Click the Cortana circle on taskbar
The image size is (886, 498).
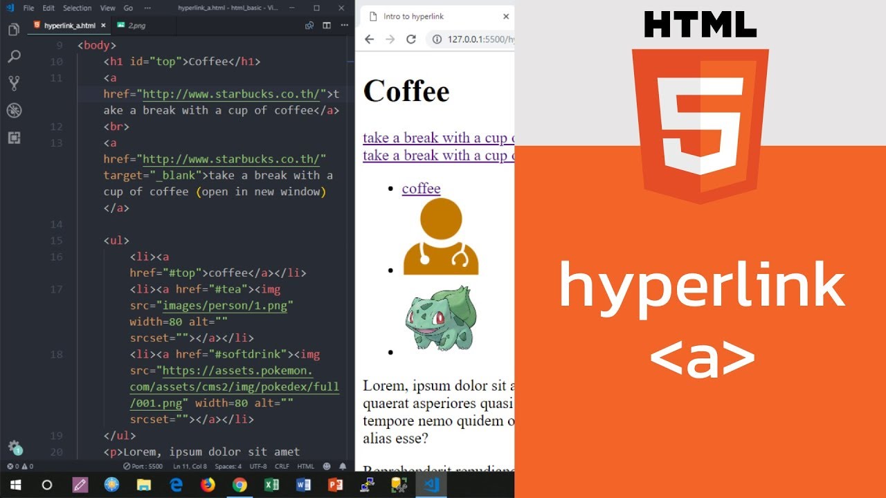coord(47,485)
